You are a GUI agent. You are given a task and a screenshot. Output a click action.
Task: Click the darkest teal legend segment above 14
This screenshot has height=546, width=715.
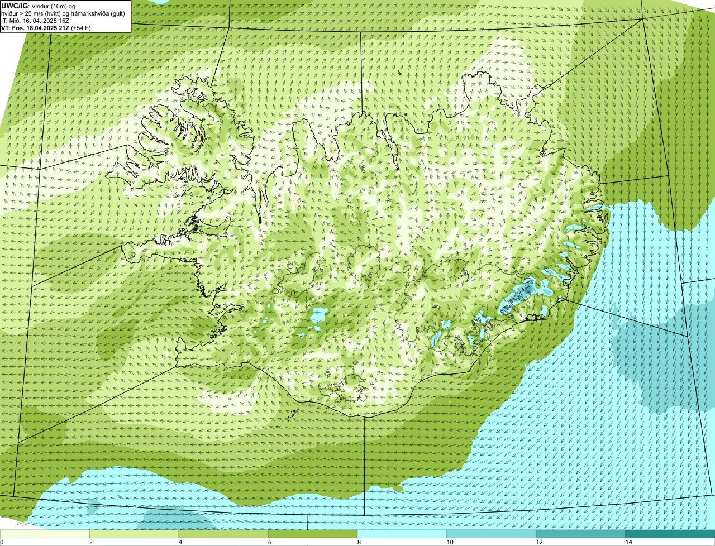[x=670, y=534]
